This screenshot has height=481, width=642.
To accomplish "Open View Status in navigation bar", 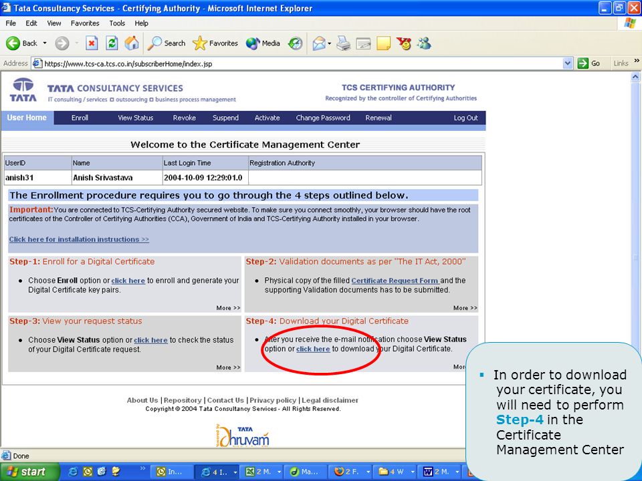I will 136,118.
